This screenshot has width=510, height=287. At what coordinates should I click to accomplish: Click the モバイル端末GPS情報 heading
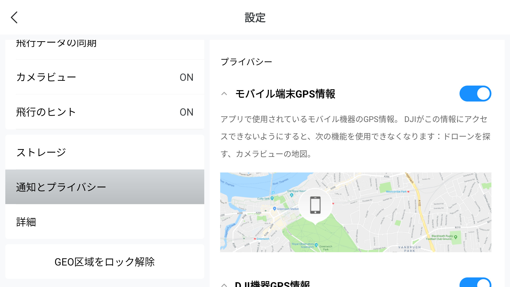[x=285, y=94]
